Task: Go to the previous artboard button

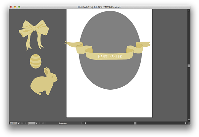Action: coord(25,123)
